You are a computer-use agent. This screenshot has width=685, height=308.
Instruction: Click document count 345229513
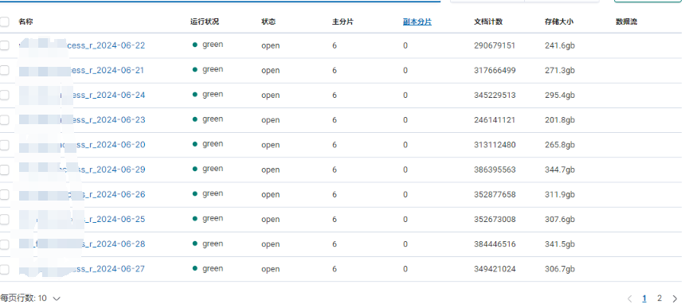pyautogui.click(x=495, y=95)
